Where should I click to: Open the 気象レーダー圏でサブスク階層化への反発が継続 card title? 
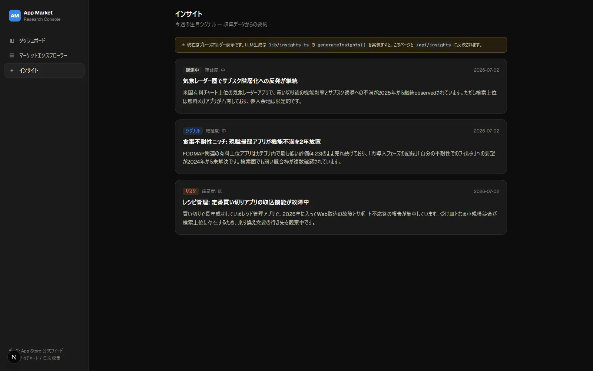tap(240, 81)
